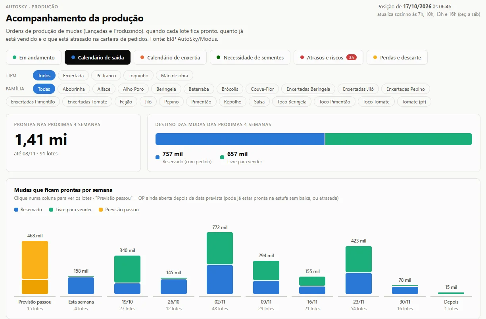Open the 26/10 week column
Screen dimensions: 486x319
tap(174, 286)
